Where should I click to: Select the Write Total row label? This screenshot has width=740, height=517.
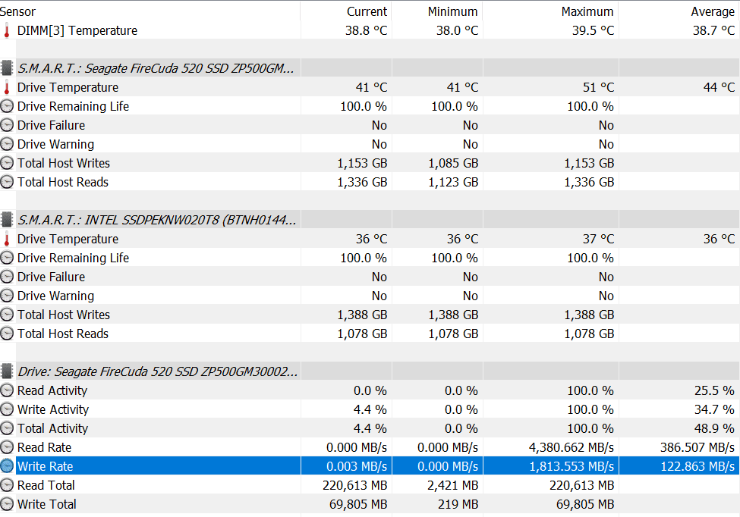47,504
